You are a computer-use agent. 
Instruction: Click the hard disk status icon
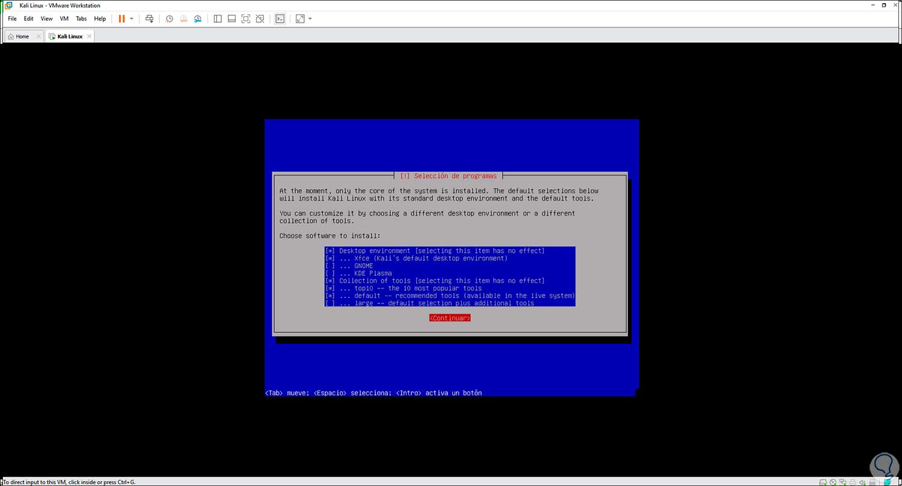click(823, 482)
